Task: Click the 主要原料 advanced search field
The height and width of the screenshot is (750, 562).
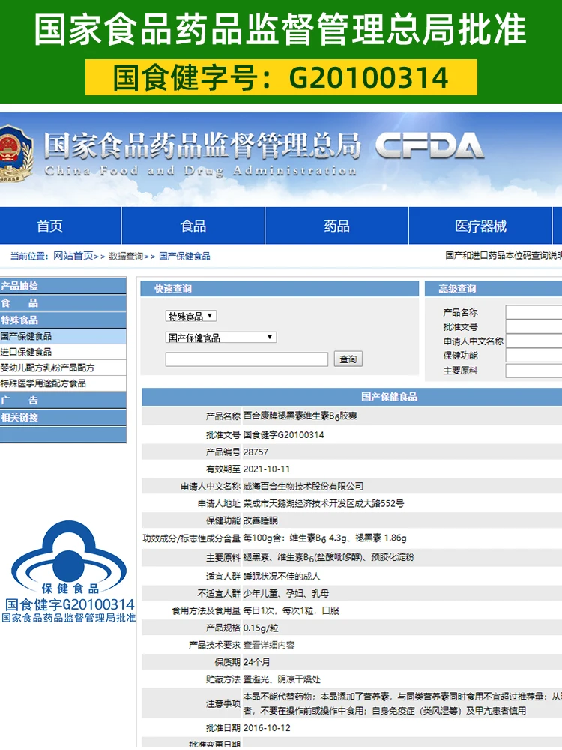Action: (534, 370)
